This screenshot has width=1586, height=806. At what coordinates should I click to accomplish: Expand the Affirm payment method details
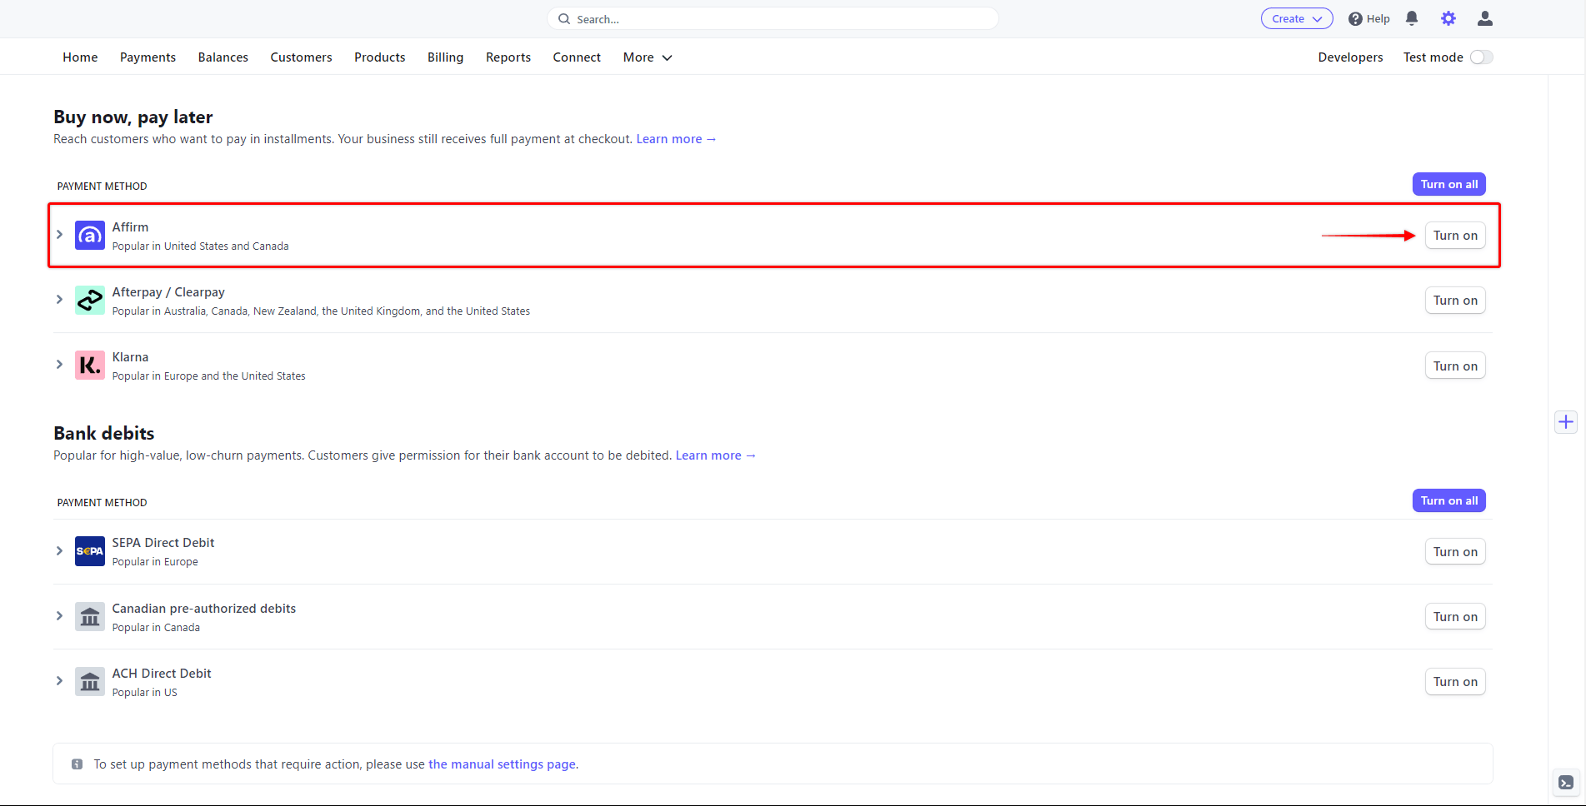pyautogui.click(x=59, y=234)
